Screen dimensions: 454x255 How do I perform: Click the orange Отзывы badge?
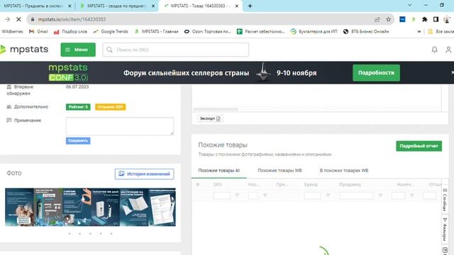[111, 107]
